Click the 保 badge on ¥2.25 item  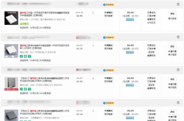click(x=25, y=56)
